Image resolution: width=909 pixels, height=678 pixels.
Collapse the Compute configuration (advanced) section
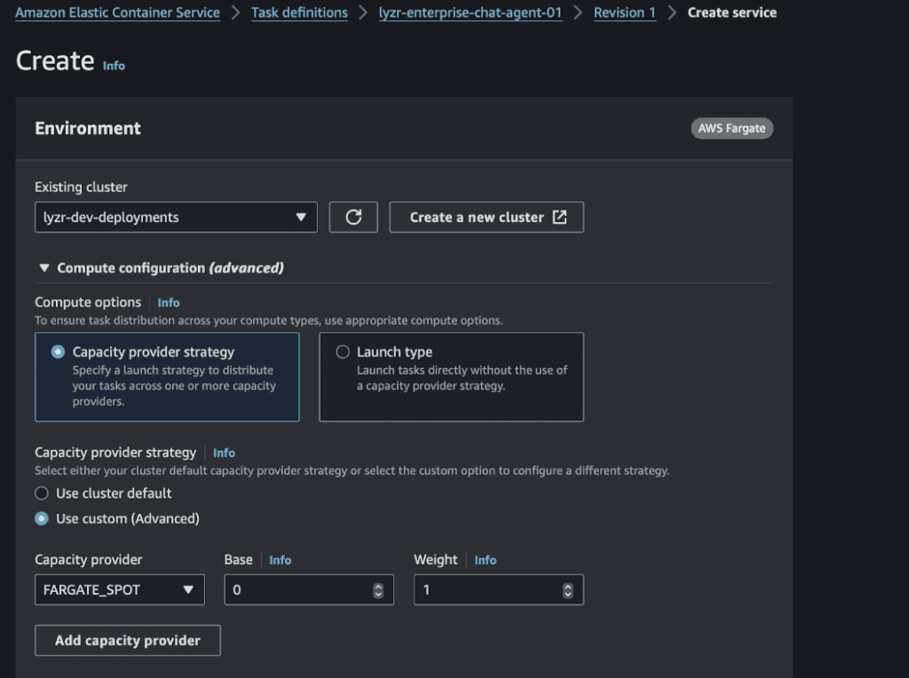pyautogui.click(x=44, y=268)
